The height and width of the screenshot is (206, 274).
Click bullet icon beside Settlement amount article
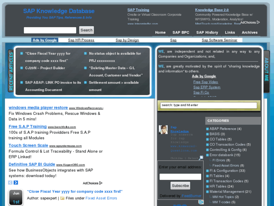click(x=85, y=82)
